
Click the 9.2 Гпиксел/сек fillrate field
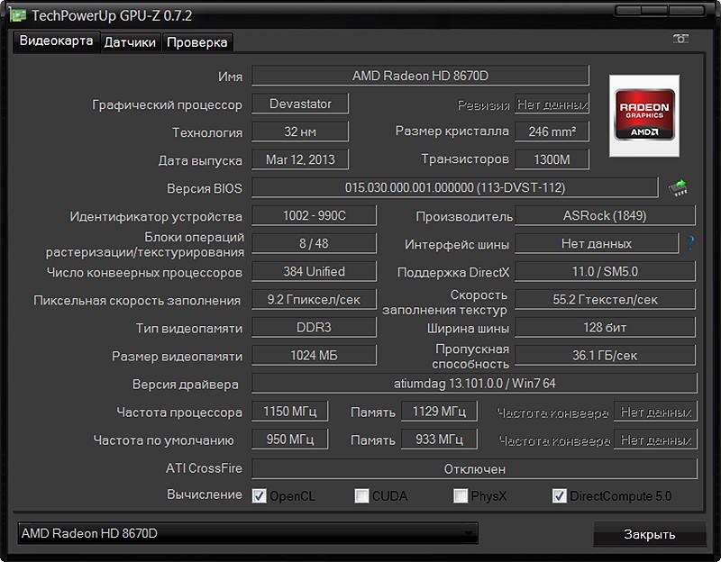314,299
